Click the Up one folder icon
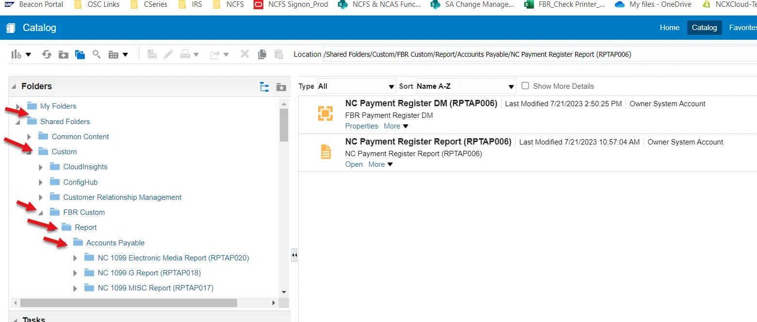The width and height of the screenshot is (757, 322). 63,54
